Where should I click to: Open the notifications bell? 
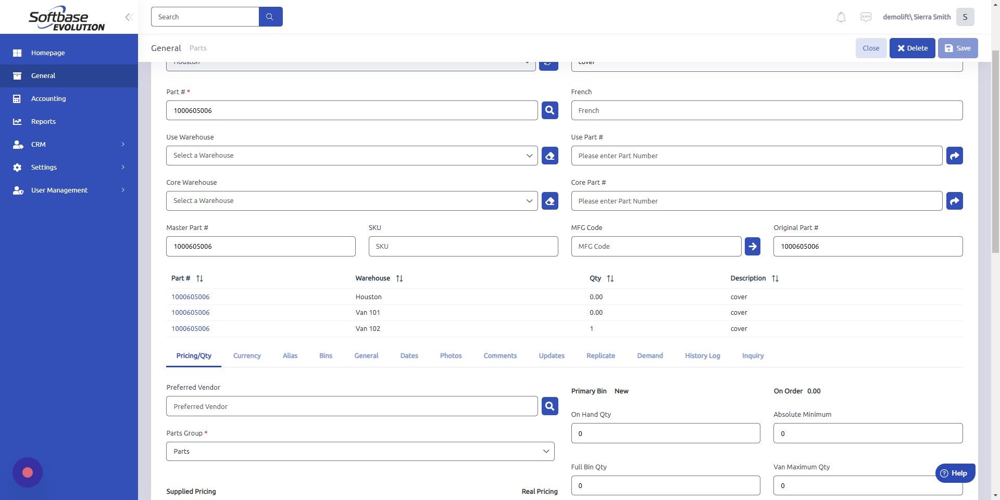click(x=841, y=17)
